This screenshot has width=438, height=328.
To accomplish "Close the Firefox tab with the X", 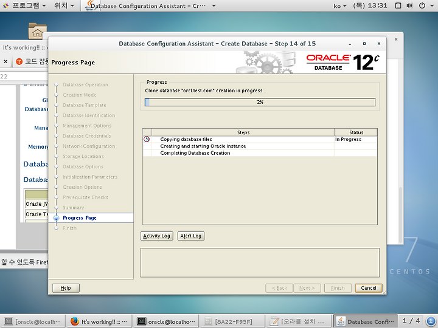I will coord(5,61).
